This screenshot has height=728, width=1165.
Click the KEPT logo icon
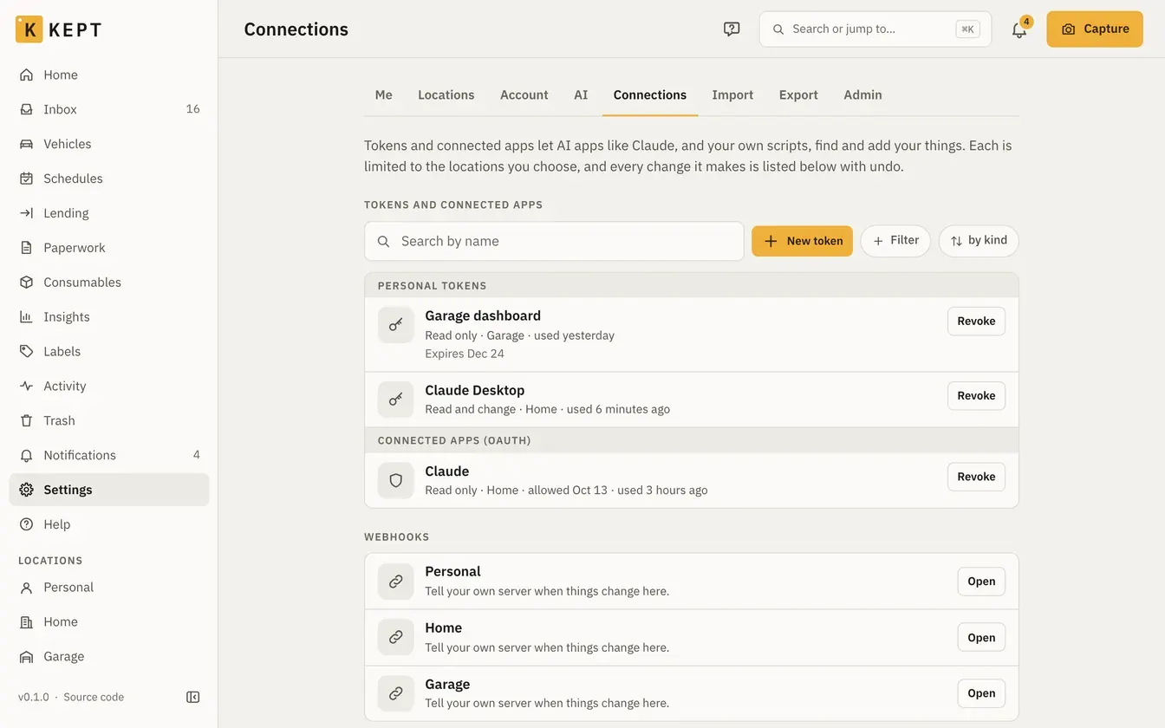[29, 29]
